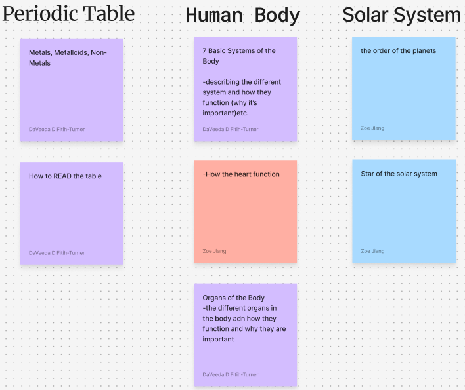
Task: Click the author name on Organs of the Body note
Action: (231, 375)
